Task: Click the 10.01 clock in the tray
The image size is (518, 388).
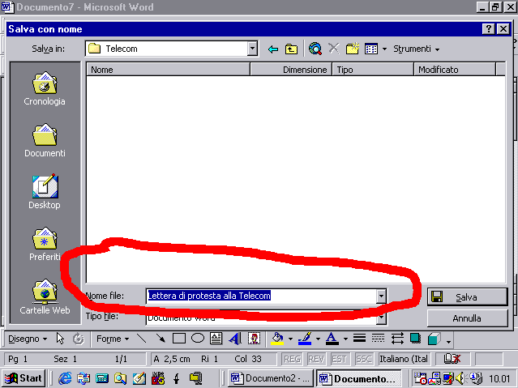Action: point(499,379)
